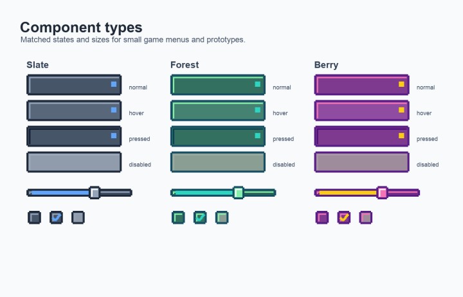Select the Forest pressed state button

coord(218,136)
